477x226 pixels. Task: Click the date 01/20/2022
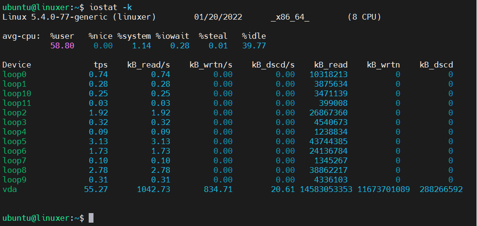(x=218, y=17)
